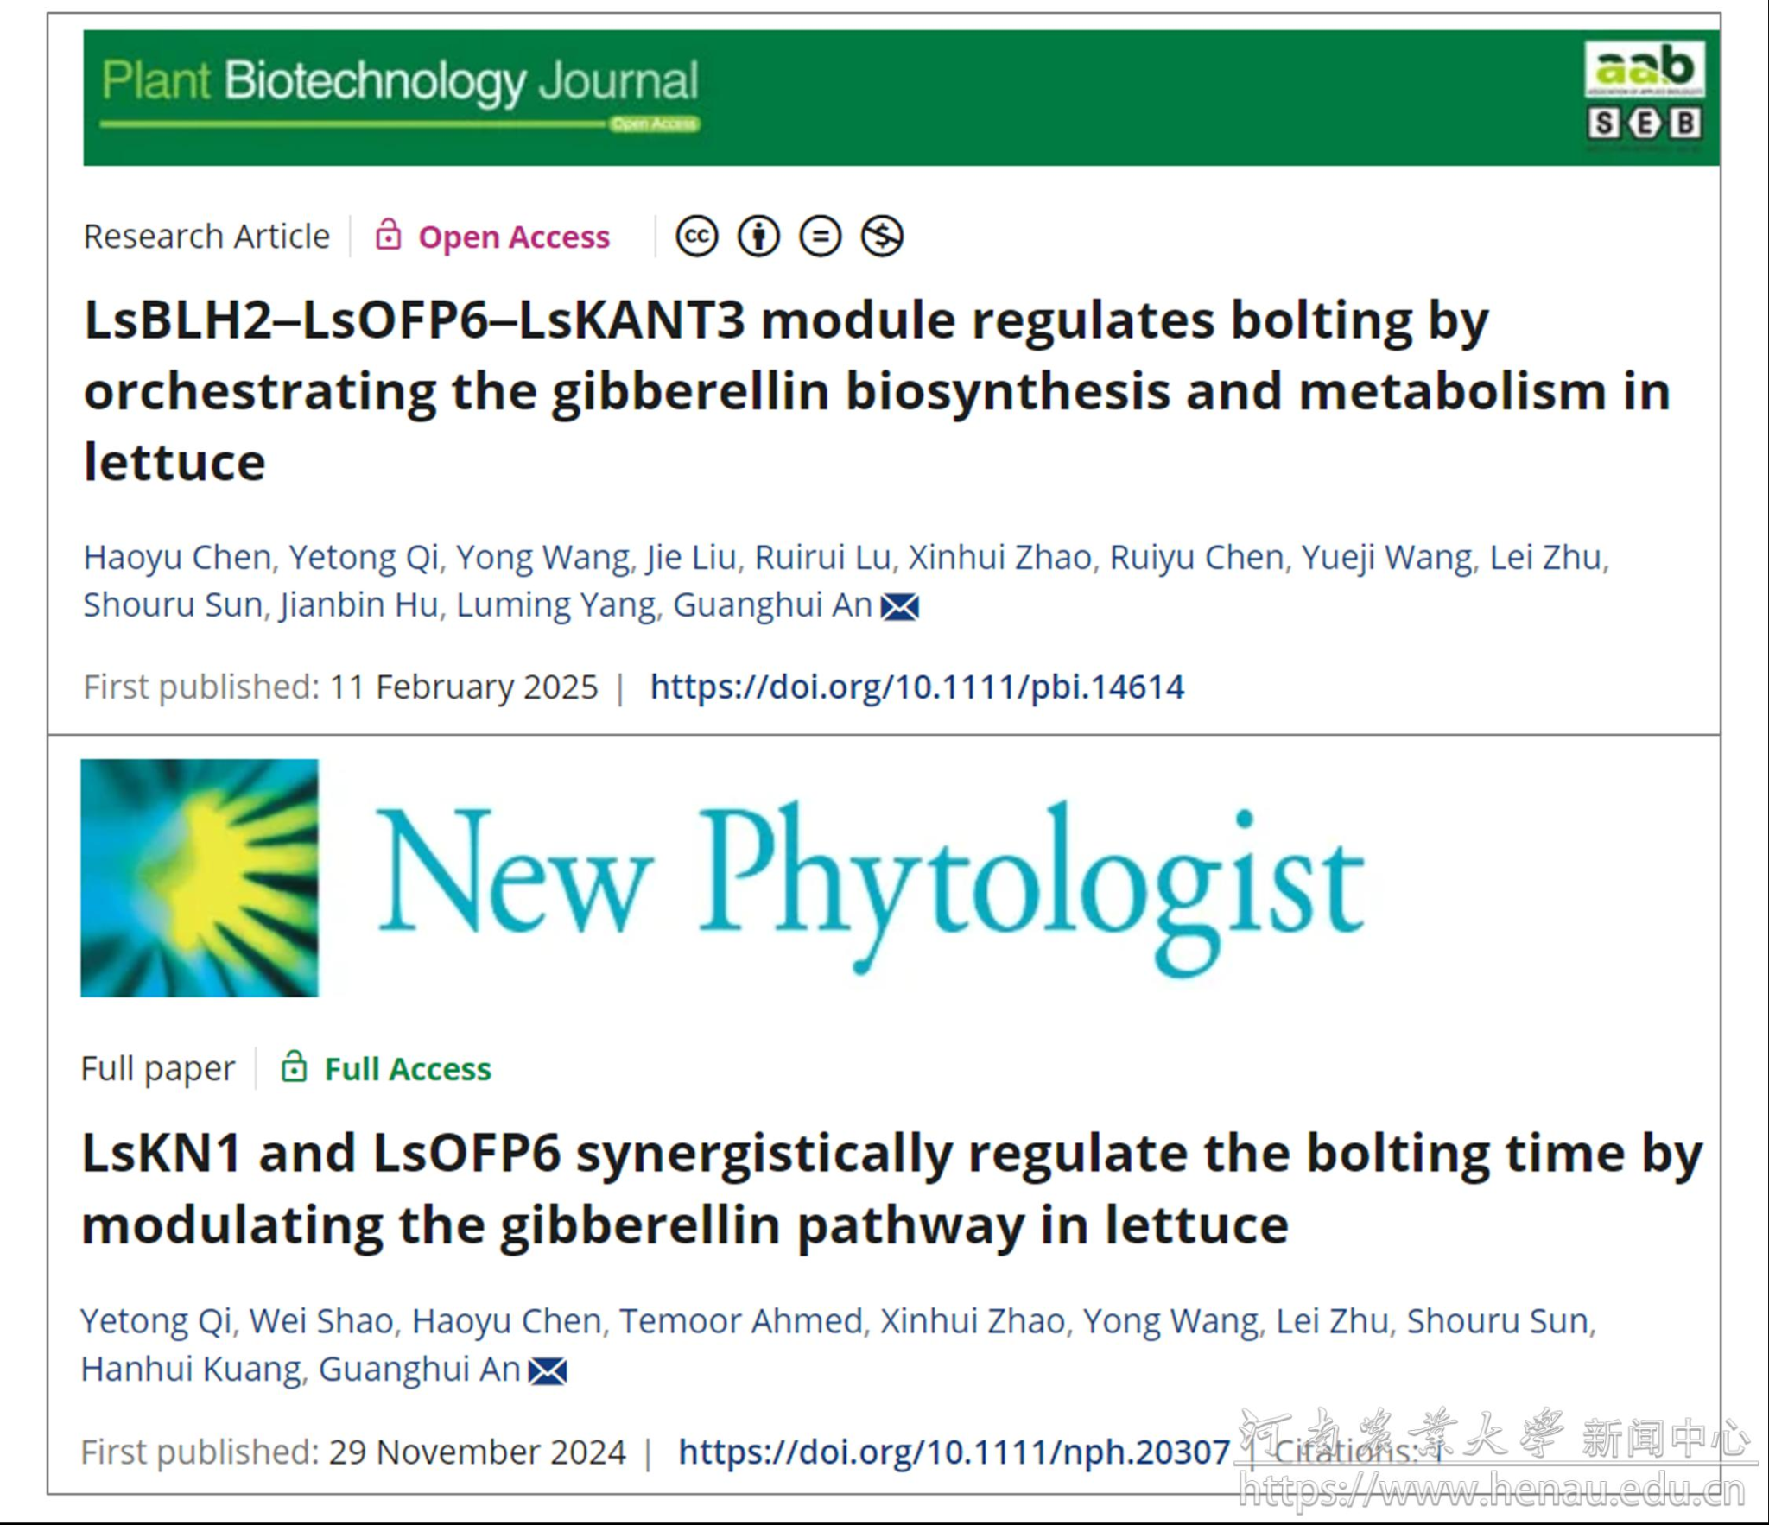The height and width of the screenshot is (1525, 1769).
Task: Open author Hanhui Kuang profile
Action: point(191,1370)
